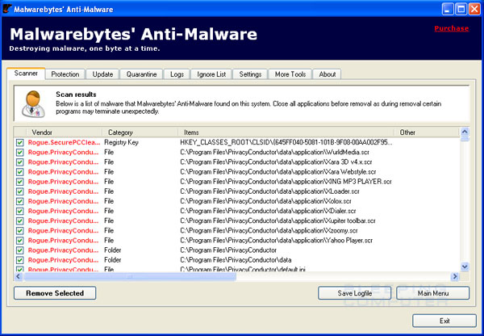Click the vertical scrollbar up arrow
Image resolution: width=484 pixels, height=336 pixels.
coord(465,132)
